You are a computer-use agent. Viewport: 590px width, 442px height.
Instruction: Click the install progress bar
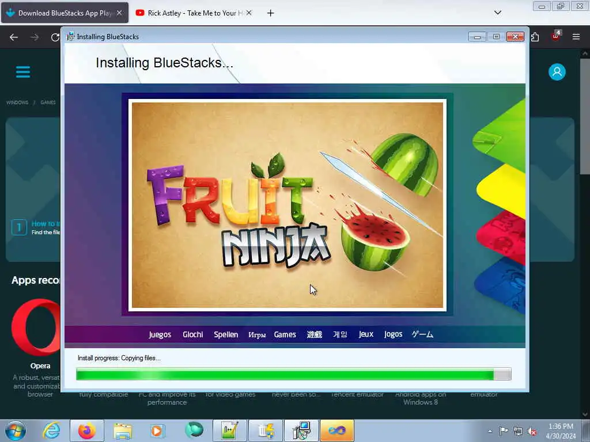[293, 374]
